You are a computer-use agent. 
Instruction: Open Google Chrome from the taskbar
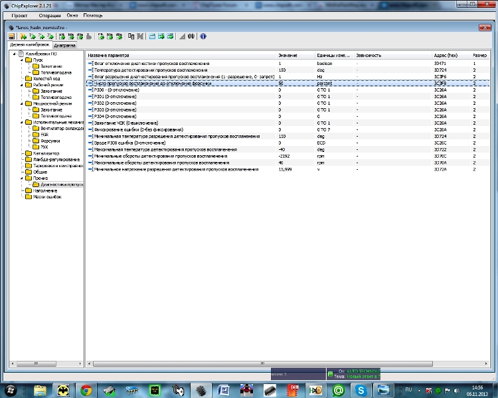click(86, 390)
